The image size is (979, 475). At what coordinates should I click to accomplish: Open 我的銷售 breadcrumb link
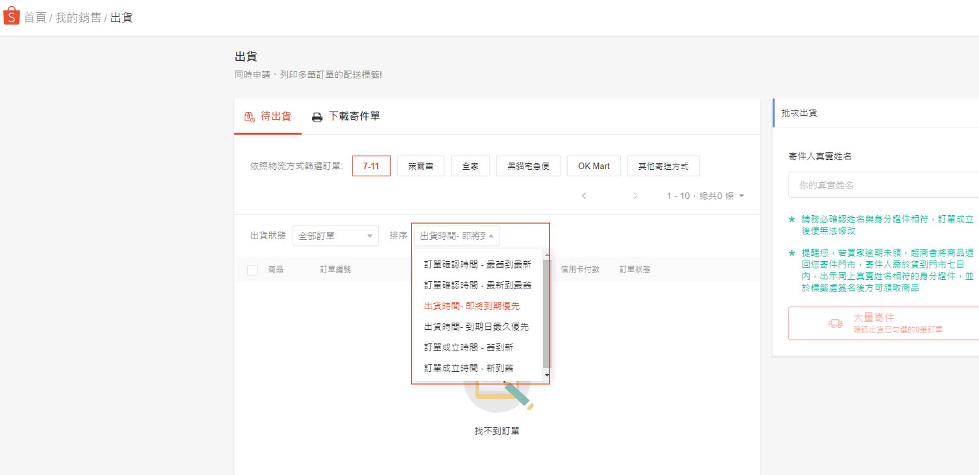(78, 18)
